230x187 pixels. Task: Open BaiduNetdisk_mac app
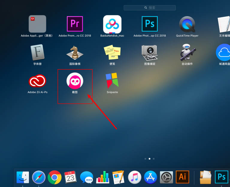pyautogui.click(x=112, y=24)
